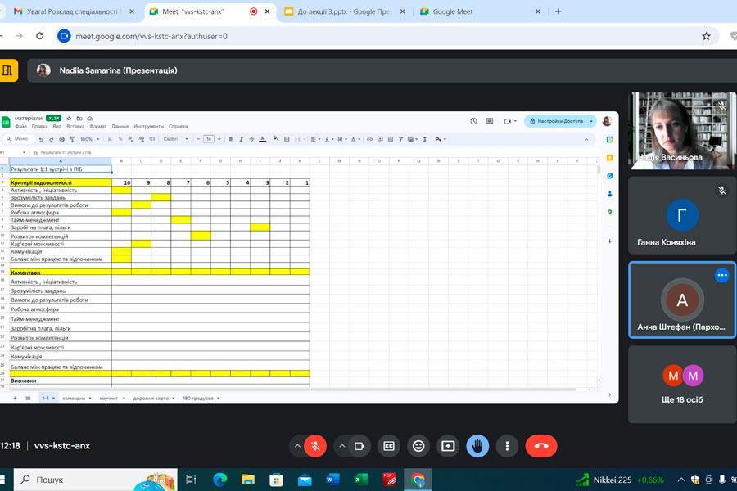The height and width of the screenshot is (491, 737).
Task: Open the Файл menu in Sheets
Action: (20, 126)
